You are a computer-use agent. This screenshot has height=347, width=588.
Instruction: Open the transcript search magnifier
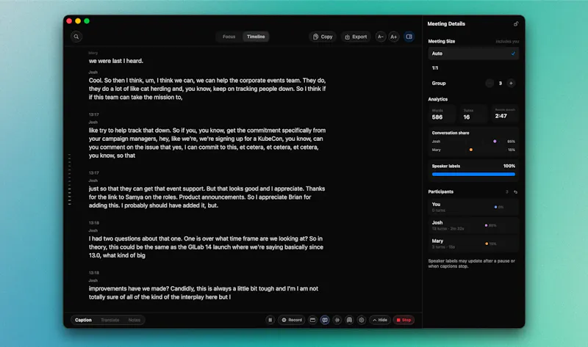[76, 37]
